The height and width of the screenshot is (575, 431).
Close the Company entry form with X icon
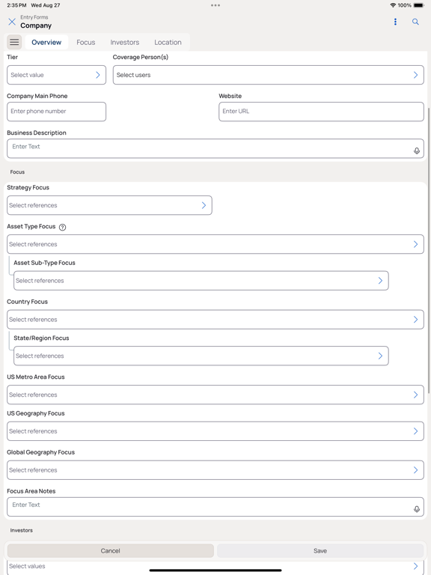[x=12, y=22]
